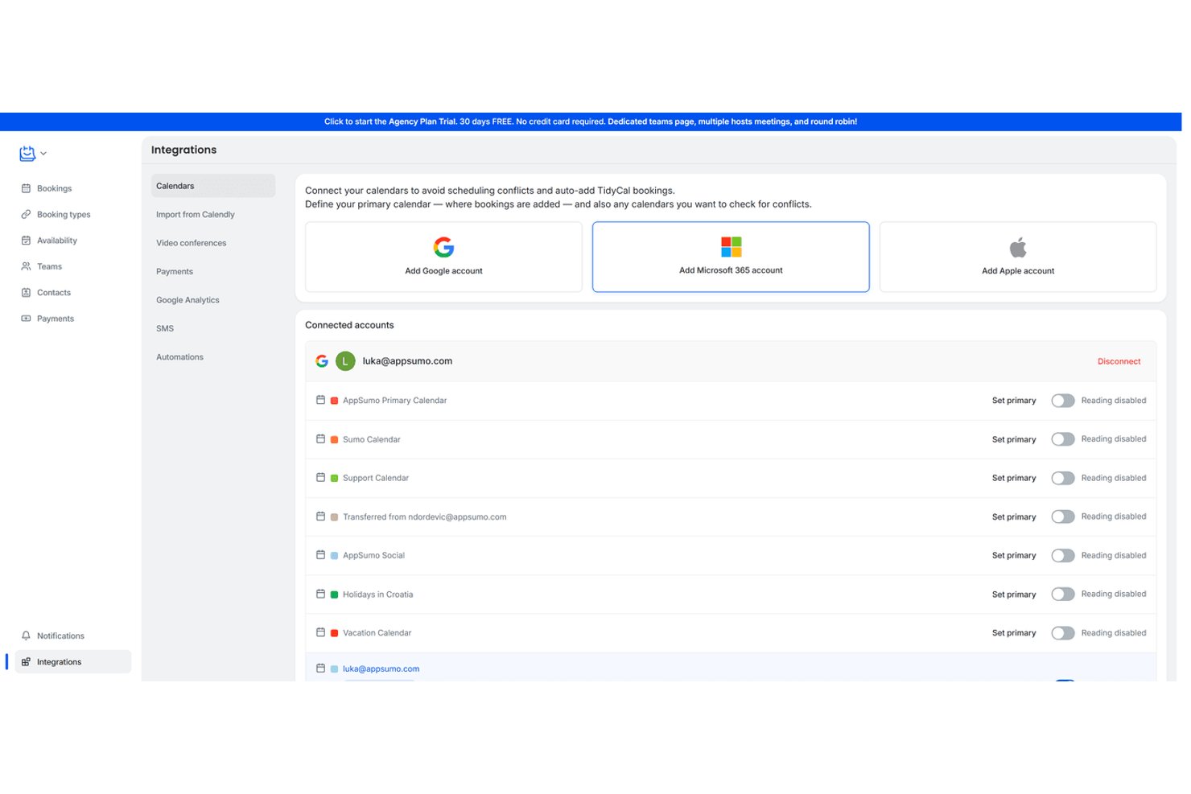Click the Add Microsoft 365 account card
Screen dimensions: 1191x794
point(731,257)
